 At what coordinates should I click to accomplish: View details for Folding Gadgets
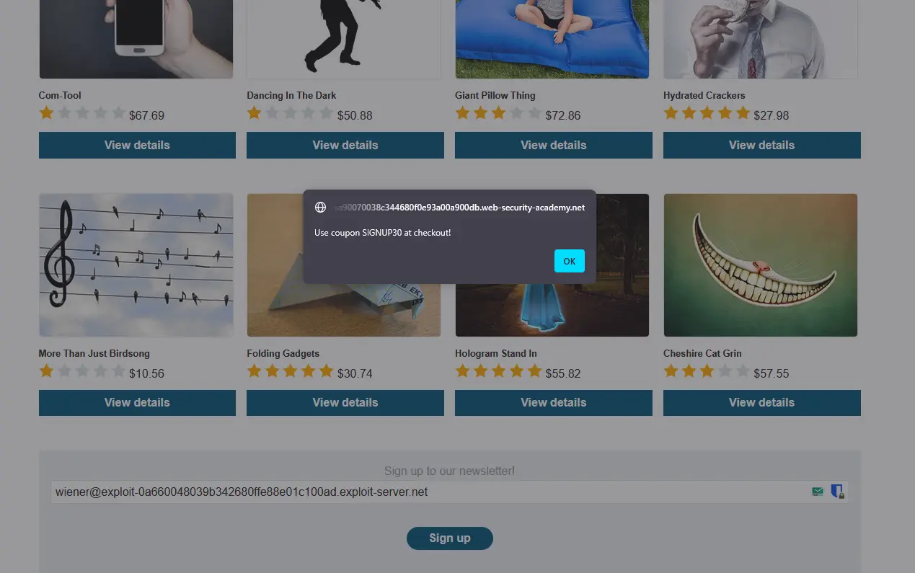345,403
